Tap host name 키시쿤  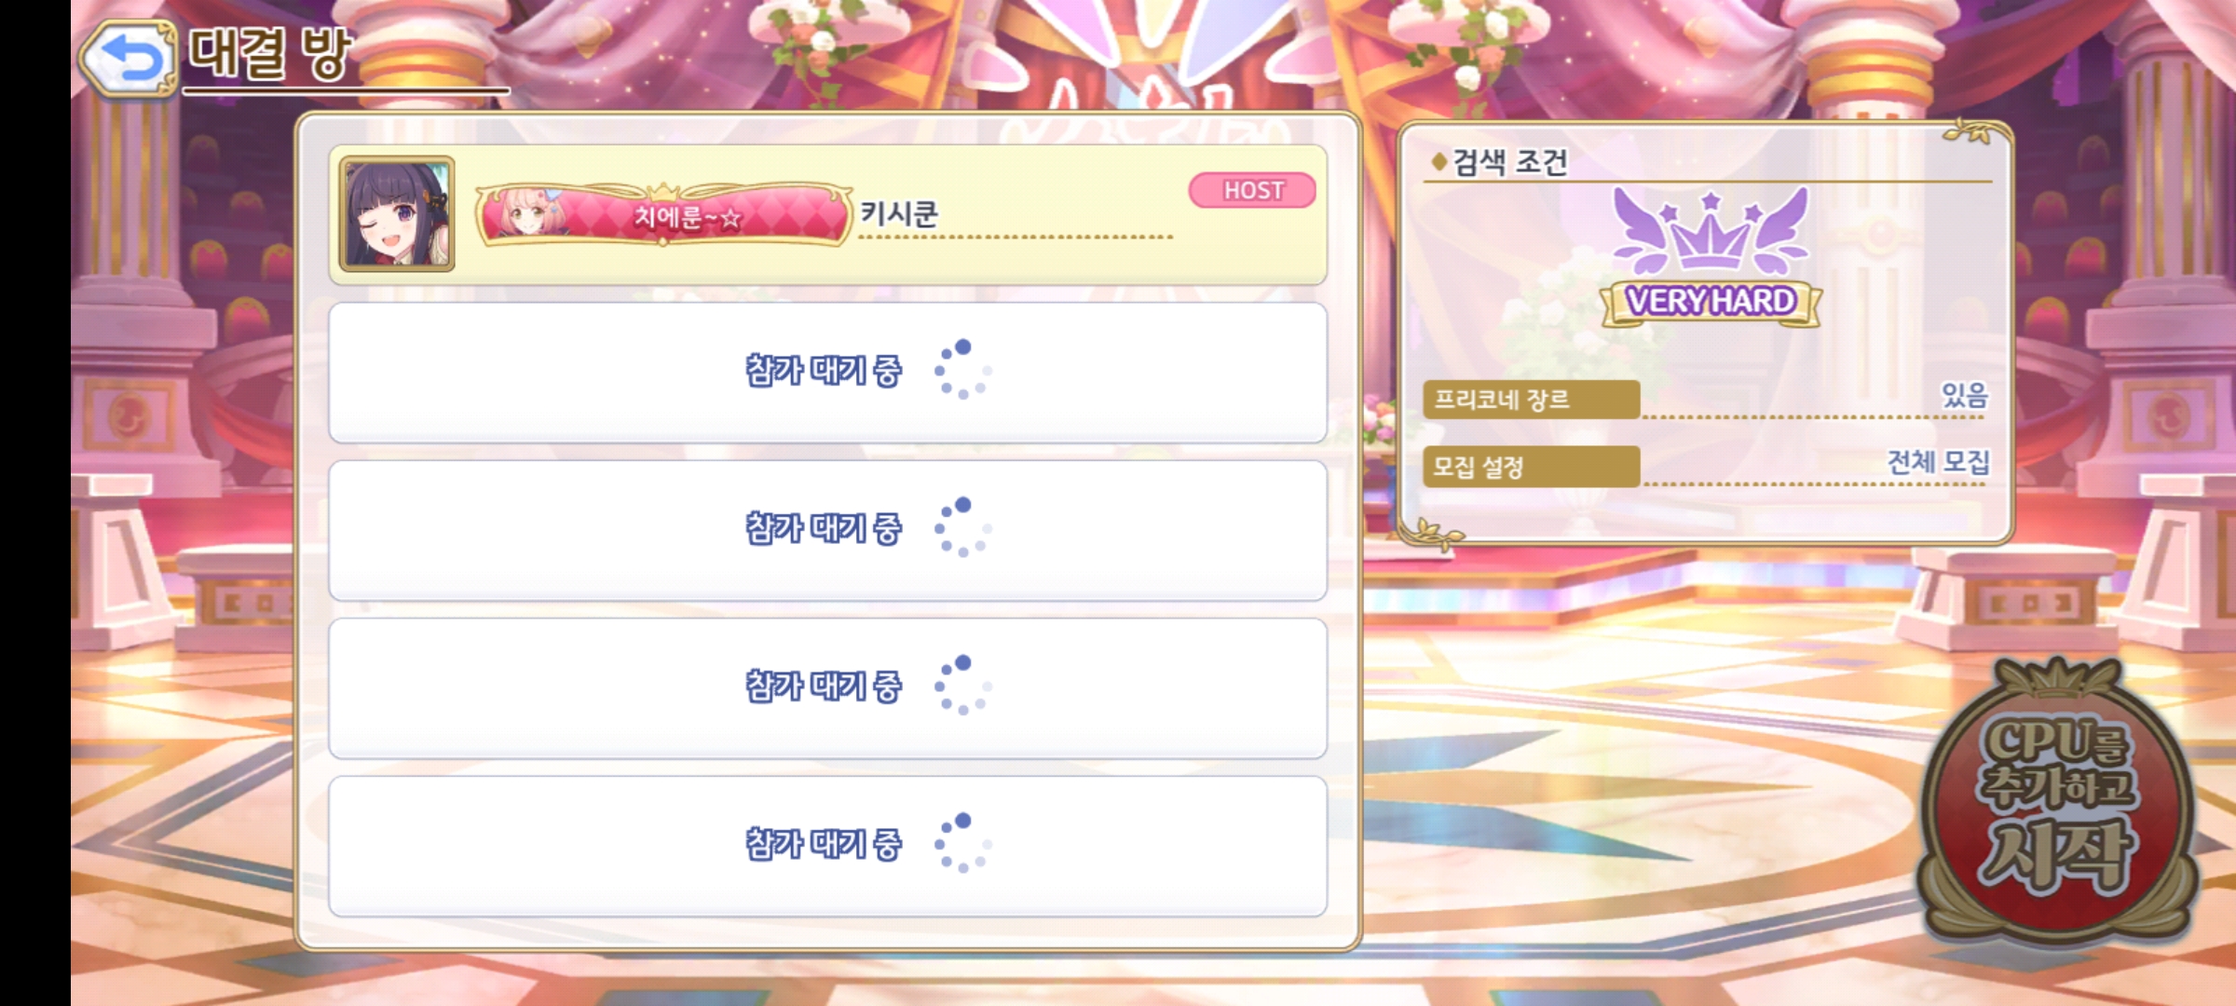point(898,214)
